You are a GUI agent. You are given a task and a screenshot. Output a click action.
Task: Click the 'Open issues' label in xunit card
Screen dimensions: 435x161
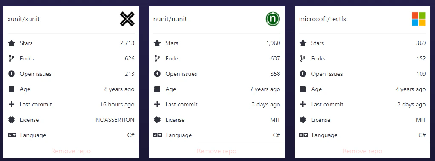tap(35, 74)
